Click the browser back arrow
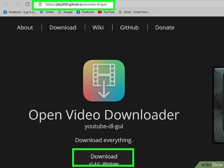Image resolution: width=224 pixels, height=168 pixels. [x=6, y=4]
